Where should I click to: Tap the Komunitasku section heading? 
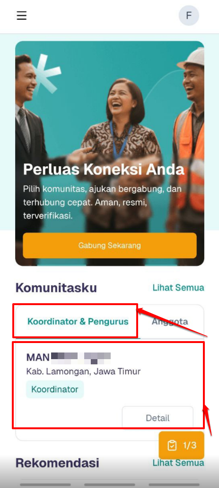pos(56,288)
